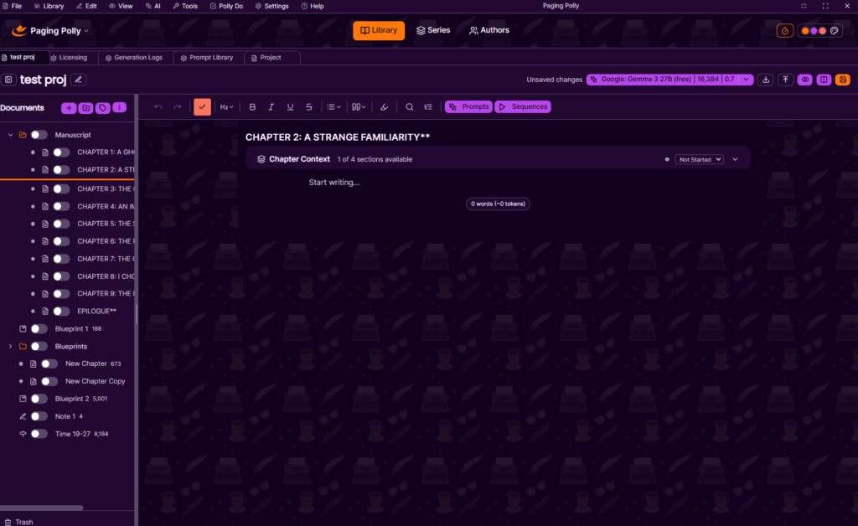The image size is (858, 526).
Task: Switch to the Licensing tab
Action: [70, 58]
